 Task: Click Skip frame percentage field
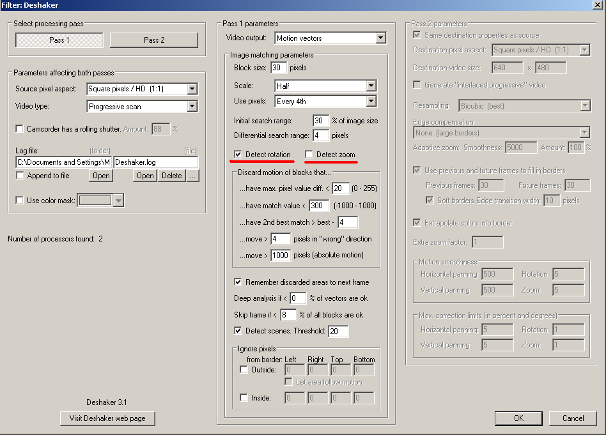pyautogui.click(x=288, y=315)
